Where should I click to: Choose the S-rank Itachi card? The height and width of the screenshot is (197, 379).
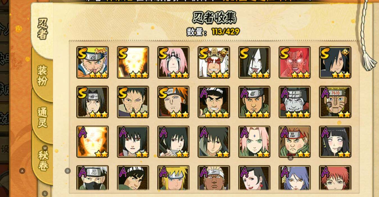click(x=92, y=102)
